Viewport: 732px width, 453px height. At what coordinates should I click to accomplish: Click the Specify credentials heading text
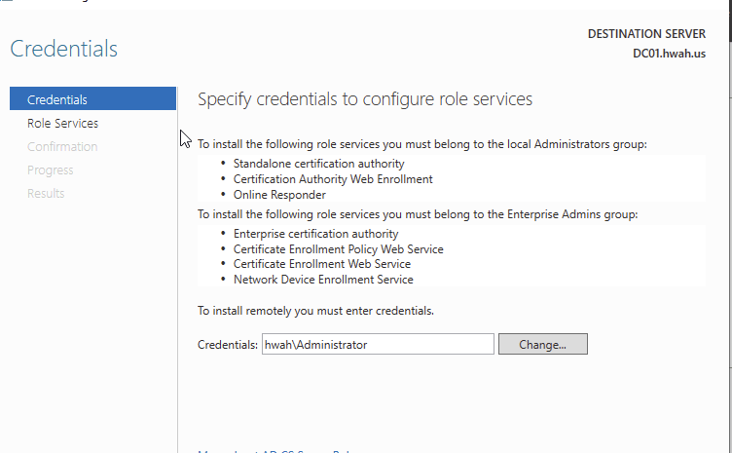[x=365, y=99]
